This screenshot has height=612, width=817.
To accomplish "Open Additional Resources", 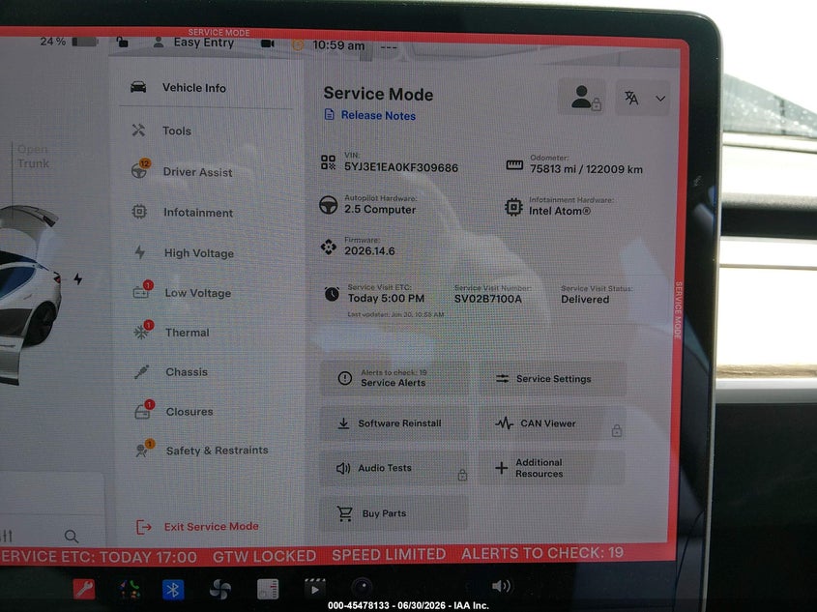I will pos(552,468).
